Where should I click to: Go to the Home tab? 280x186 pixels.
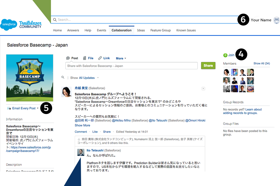tap(57, 30)
